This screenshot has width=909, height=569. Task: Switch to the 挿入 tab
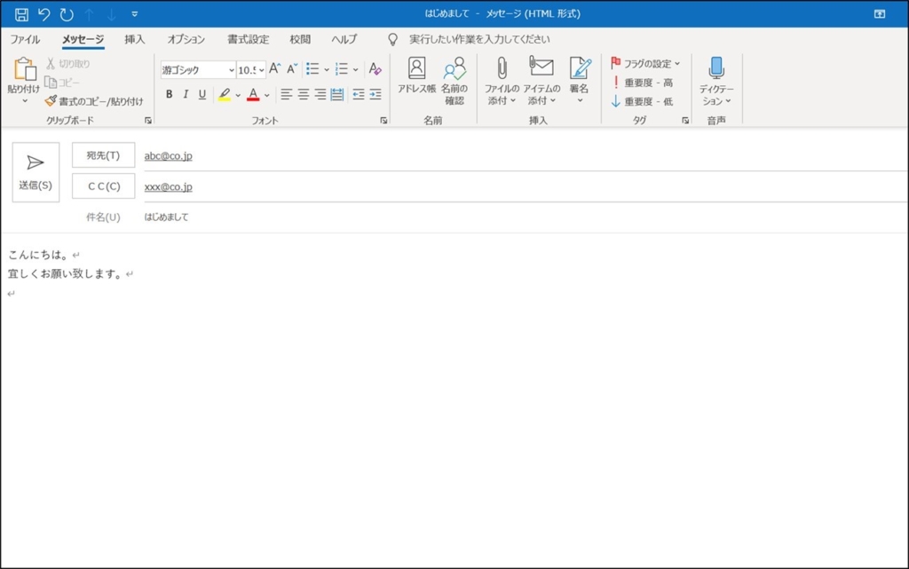click(135, 39)
